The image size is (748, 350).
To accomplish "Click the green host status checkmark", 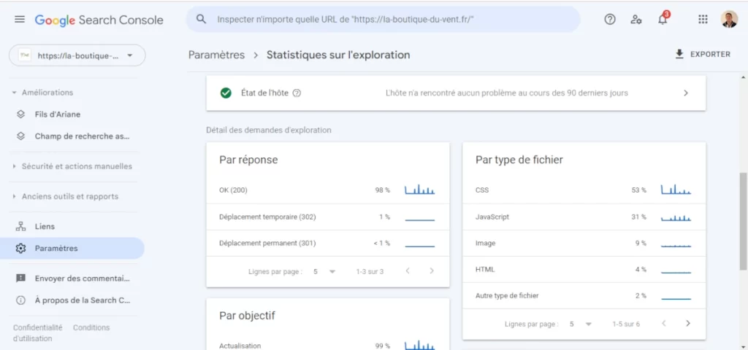I will click(x=226, y=93).
